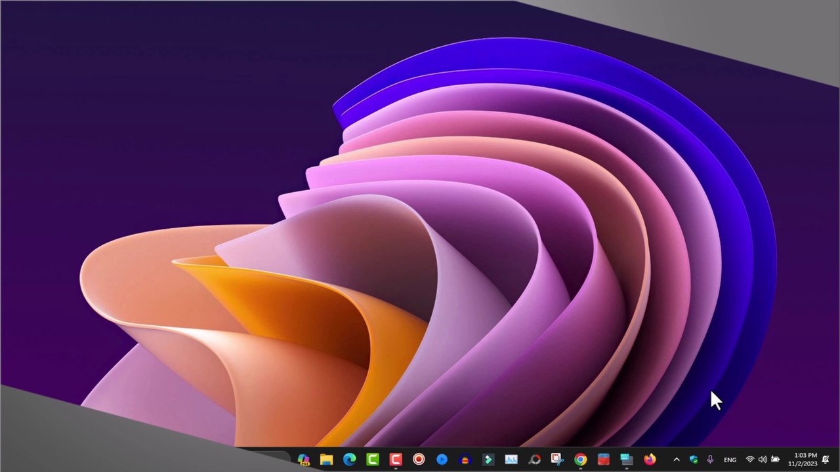This screenshot has width=840, height=472.
Task: Open Windows Security from the system tray
Action: 694,460
